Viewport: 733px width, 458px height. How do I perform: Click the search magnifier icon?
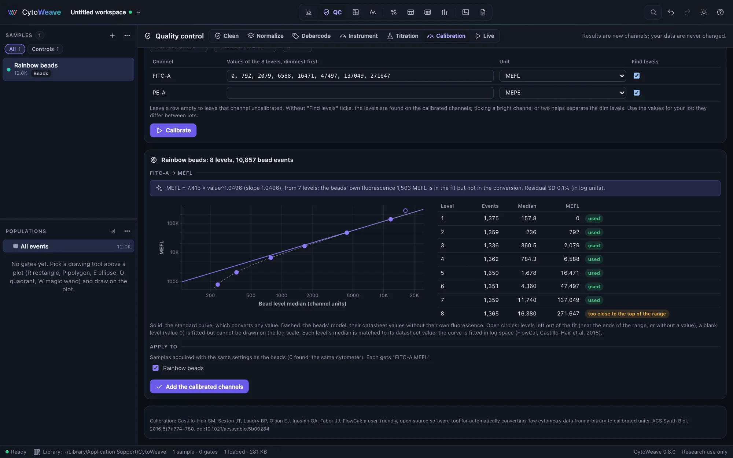click(x=653, y=12)
